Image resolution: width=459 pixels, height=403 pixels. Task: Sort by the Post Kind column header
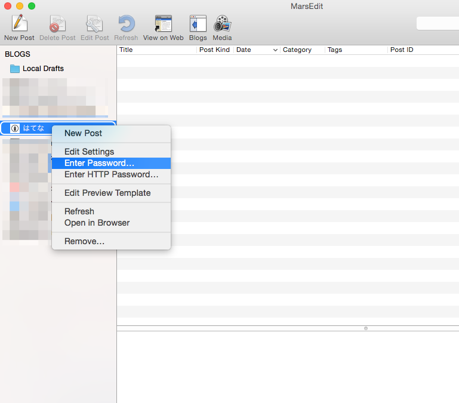click(x=215, y=50)
